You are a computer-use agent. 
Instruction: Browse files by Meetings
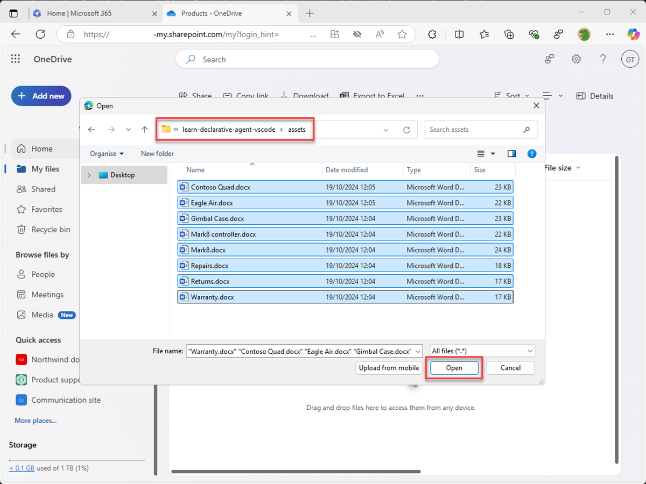tap(47, 295)
